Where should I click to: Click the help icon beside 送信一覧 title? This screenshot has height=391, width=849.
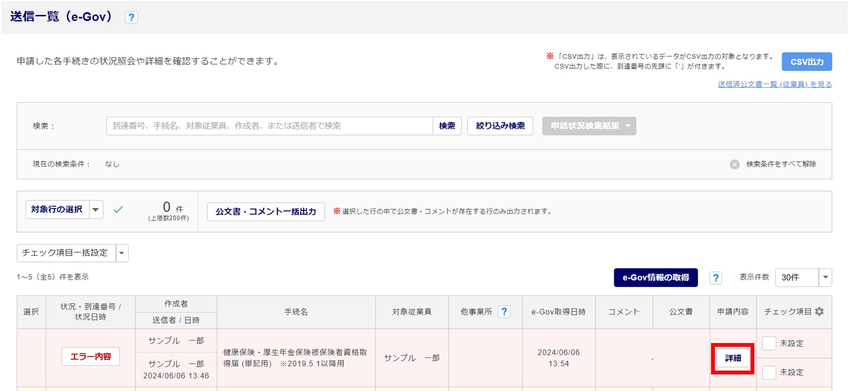pyautogui.click(x=131, y=17)
